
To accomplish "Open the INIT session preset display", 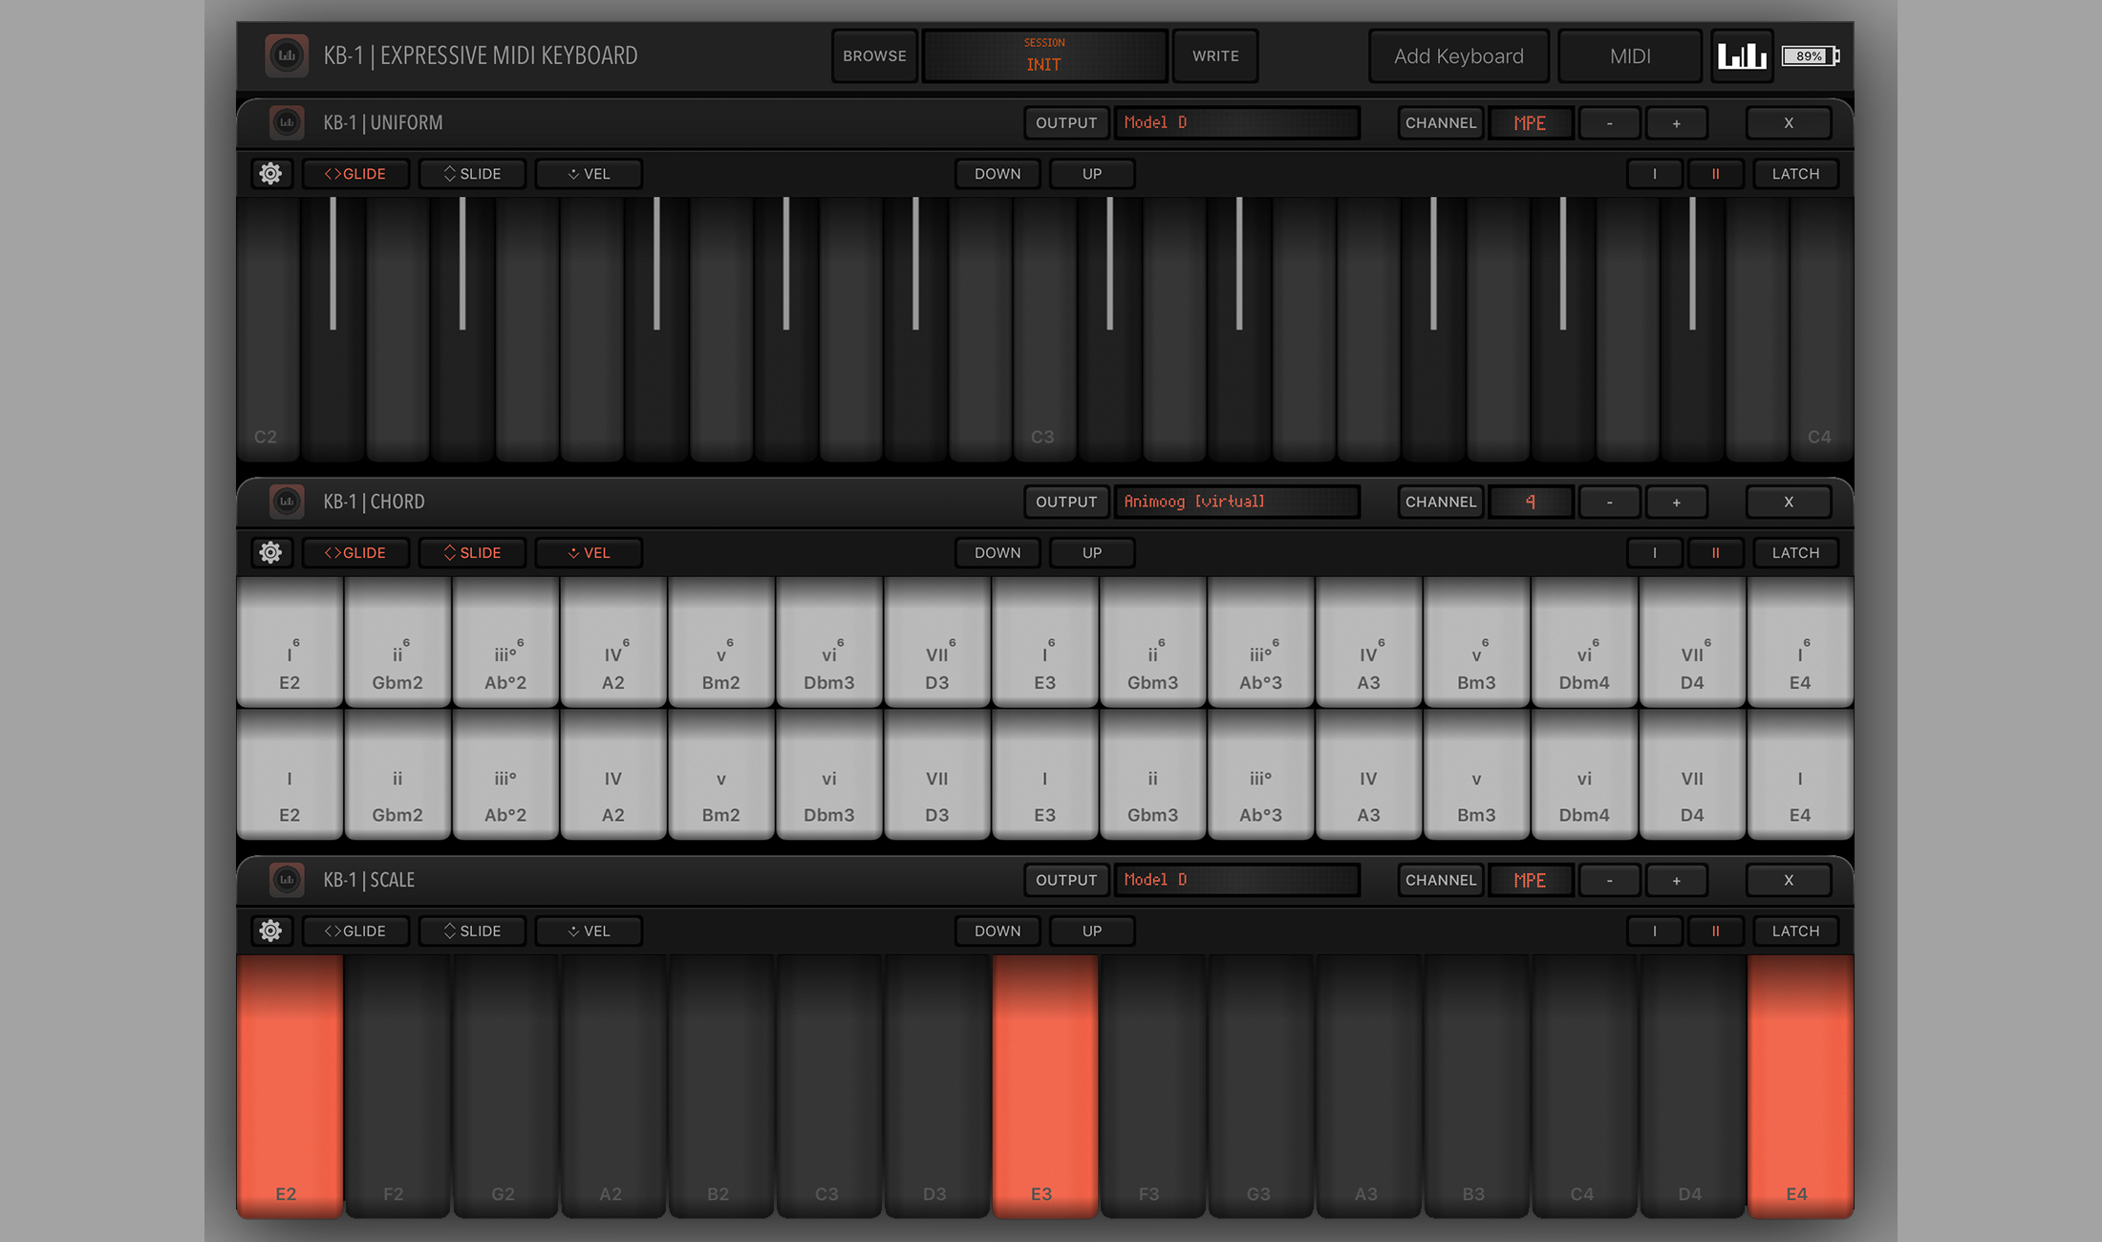I will point(1043,56).
